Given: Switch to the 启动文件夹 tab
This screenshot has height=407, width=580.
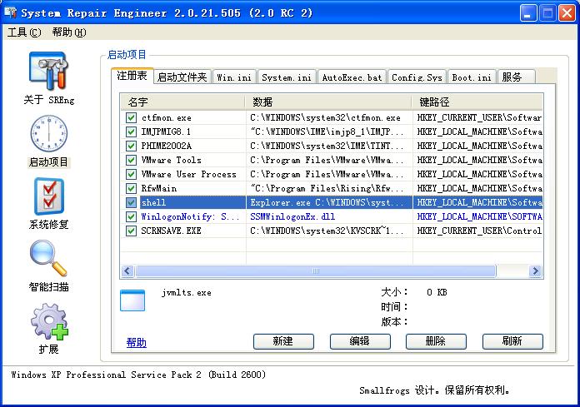Looking at the screenshot, I should [182, 77].
